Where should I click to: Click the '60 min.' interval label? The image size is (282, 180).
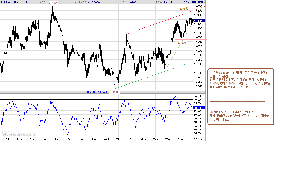(x=198, y=139)
